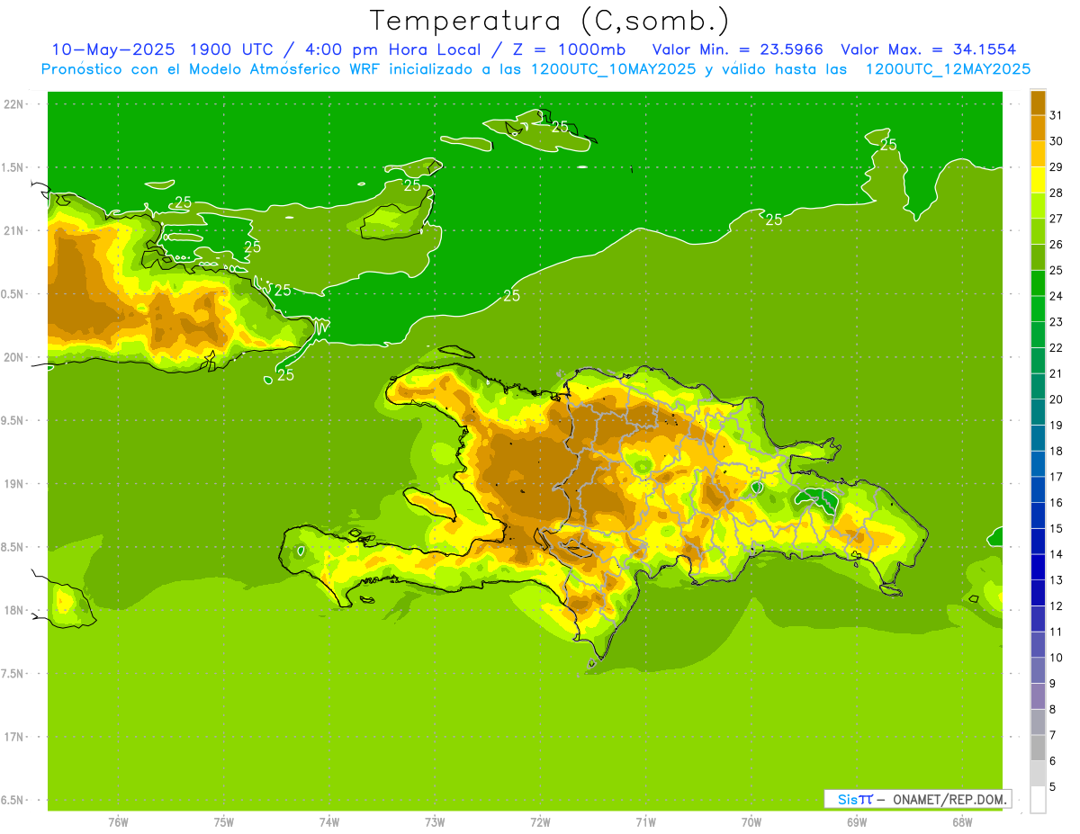The height and width of the screenshot is (834, 1080).
Task: Pick legend color band between 6 and 7
Action: point(1038,748)
